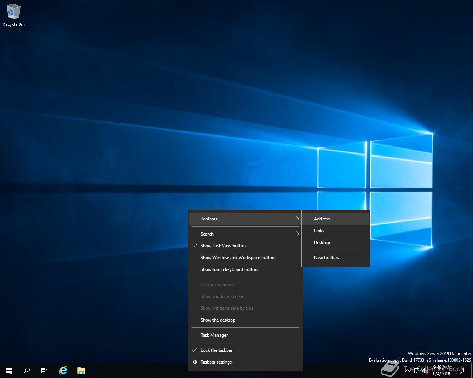Open the taskbar clock and date
Image resolution: width=473 pixels, height=378 pixels.
[x=442, y=371]
